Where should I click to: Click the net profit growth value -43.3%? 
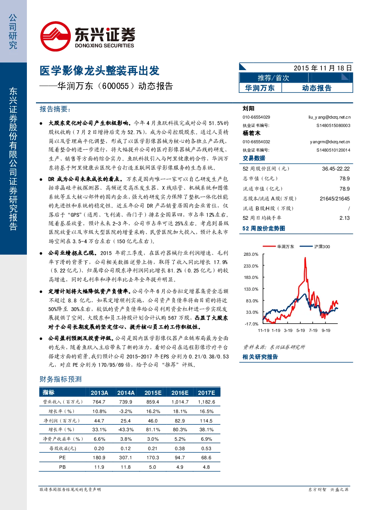[x=126, y=430]
